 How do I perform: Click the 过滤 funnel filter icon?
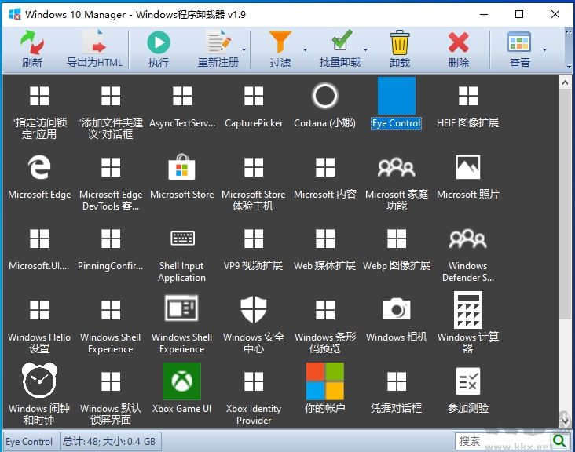tap(280, 42)
